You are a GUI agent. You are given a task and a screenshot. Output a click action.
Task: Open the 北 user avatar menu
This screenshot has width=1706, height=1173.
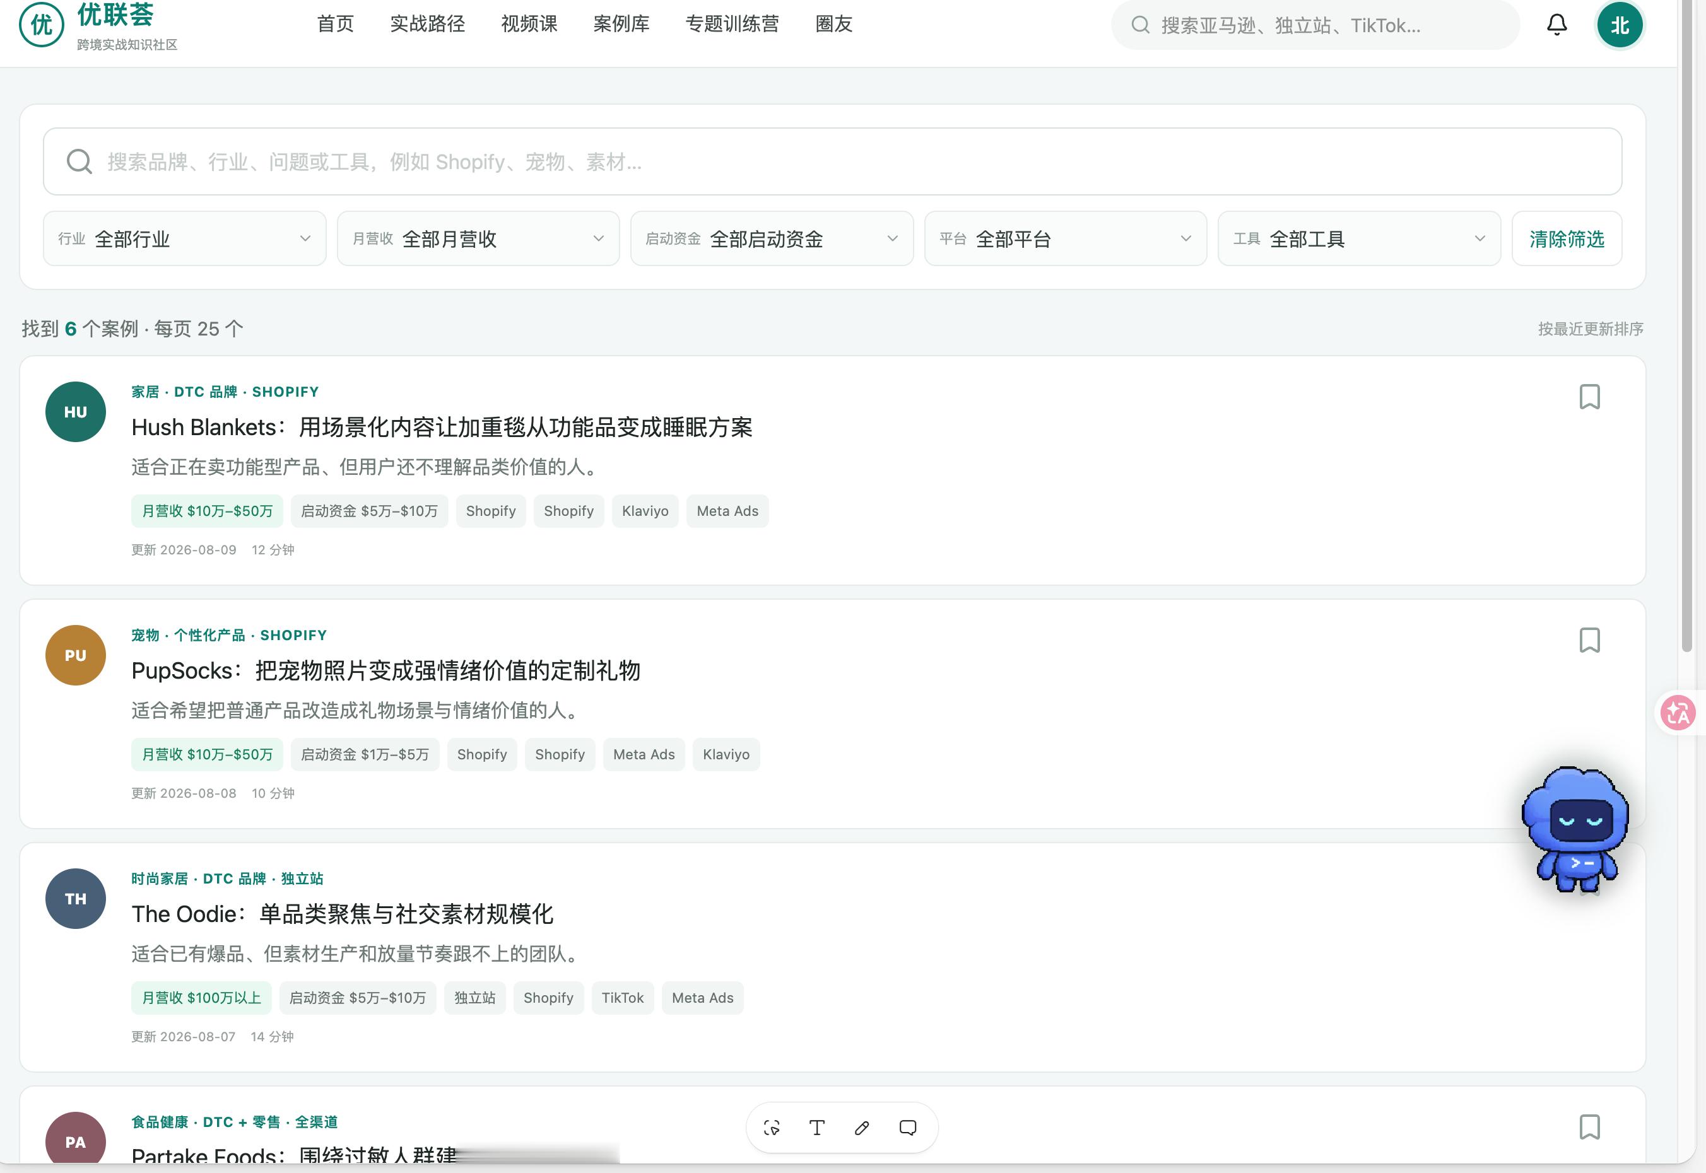point(1619,25)
